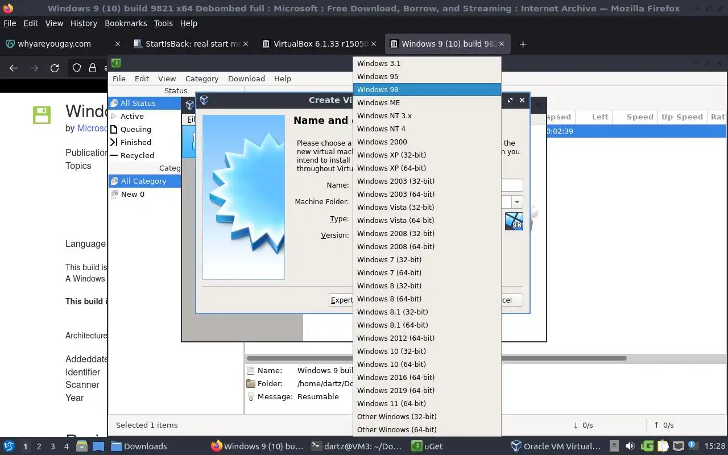Choose Windows 2000 from version list
Viewport: 728px width, 455px height.
tap(427, 142)
